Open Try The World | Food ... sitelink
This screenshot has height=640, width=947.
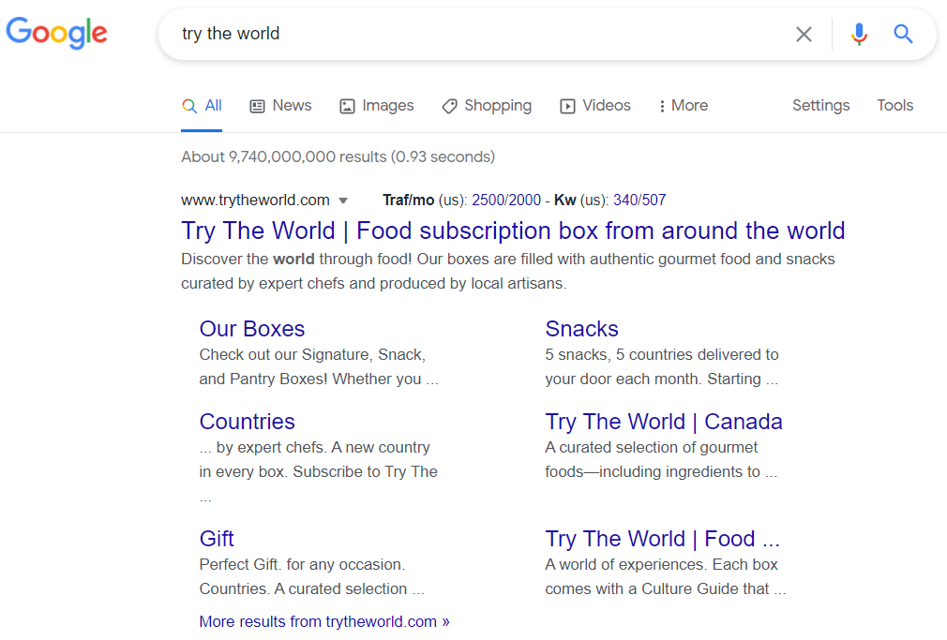pyautogui.click(x=662, y=539)
